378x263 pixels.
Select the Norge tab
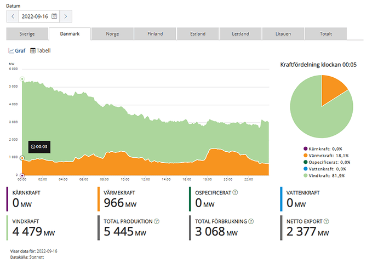(112, 34)
